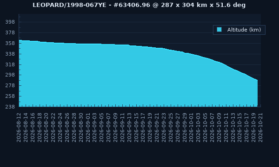Click the x-axis date 2026-10-11
This screenshot has height=167, width=279.
[x=226, y=128]
